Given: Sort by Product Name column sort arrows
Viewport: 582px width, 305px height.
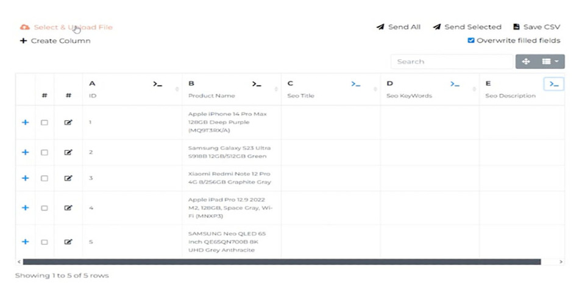Looking at the screenshot, I should coord(276,89).
